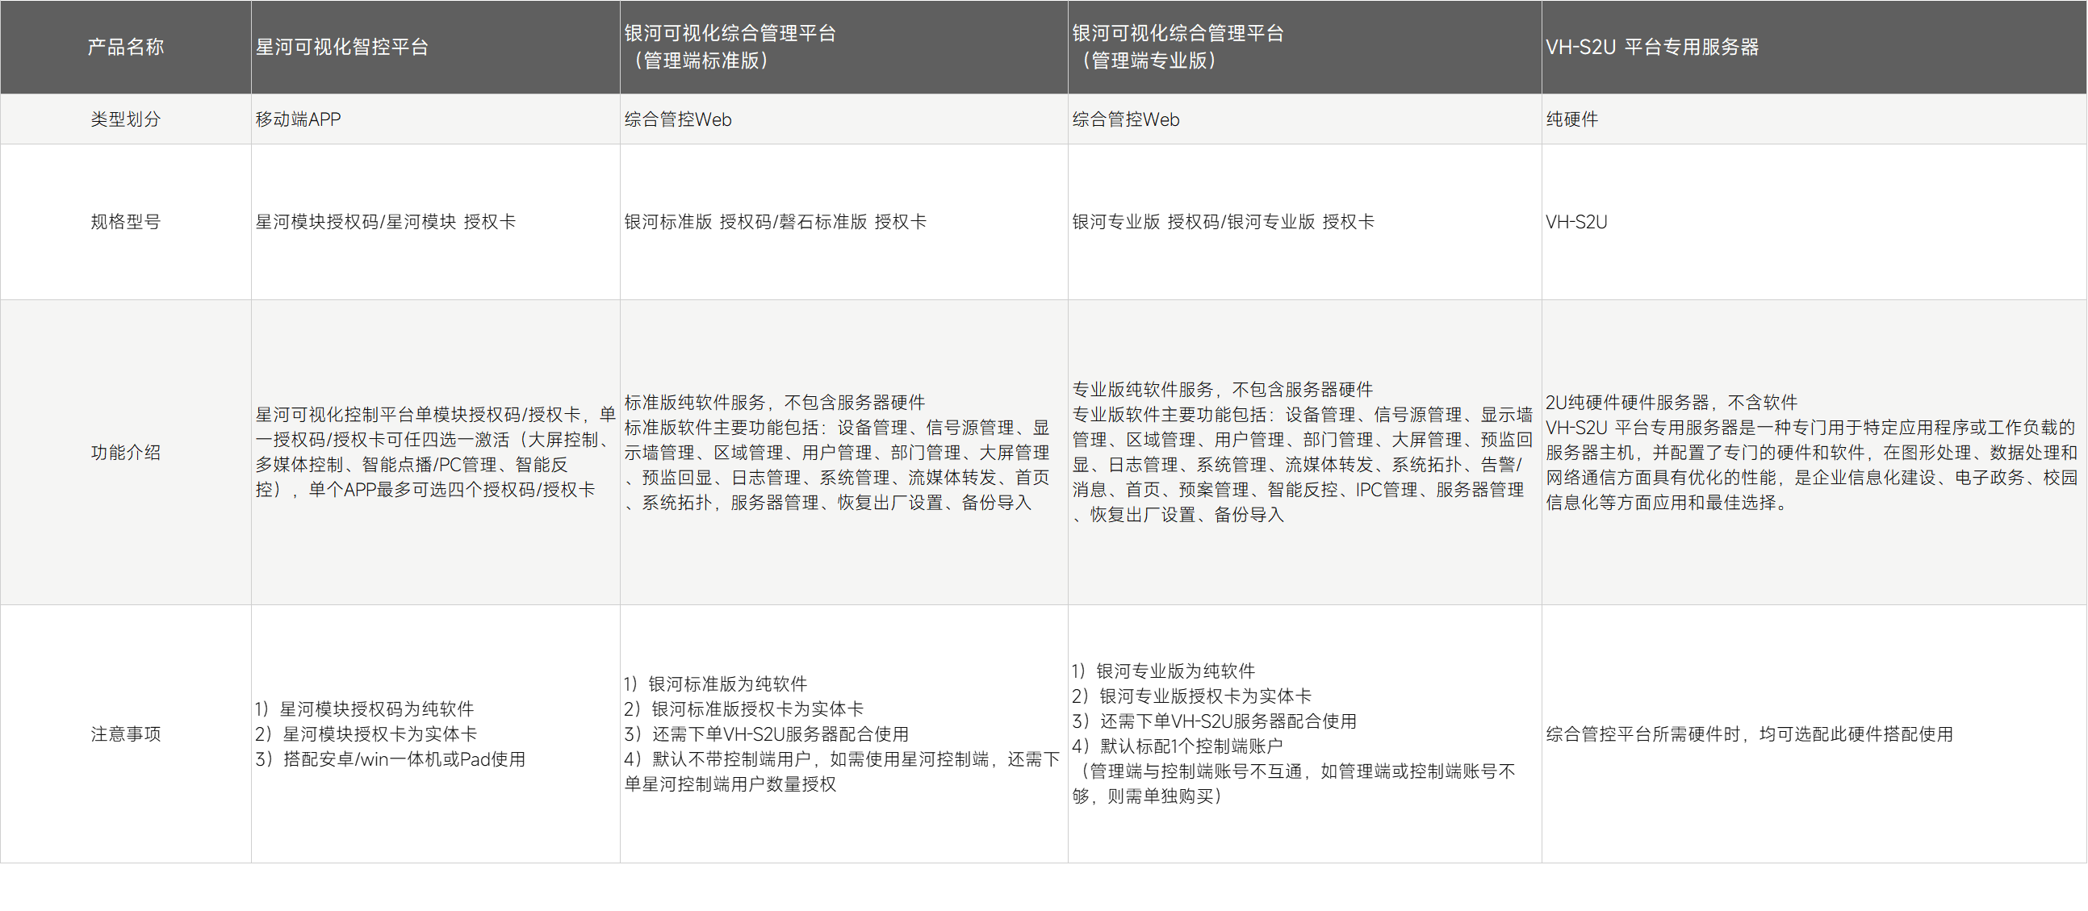Click the 规格型号 row label

point(126,221)
